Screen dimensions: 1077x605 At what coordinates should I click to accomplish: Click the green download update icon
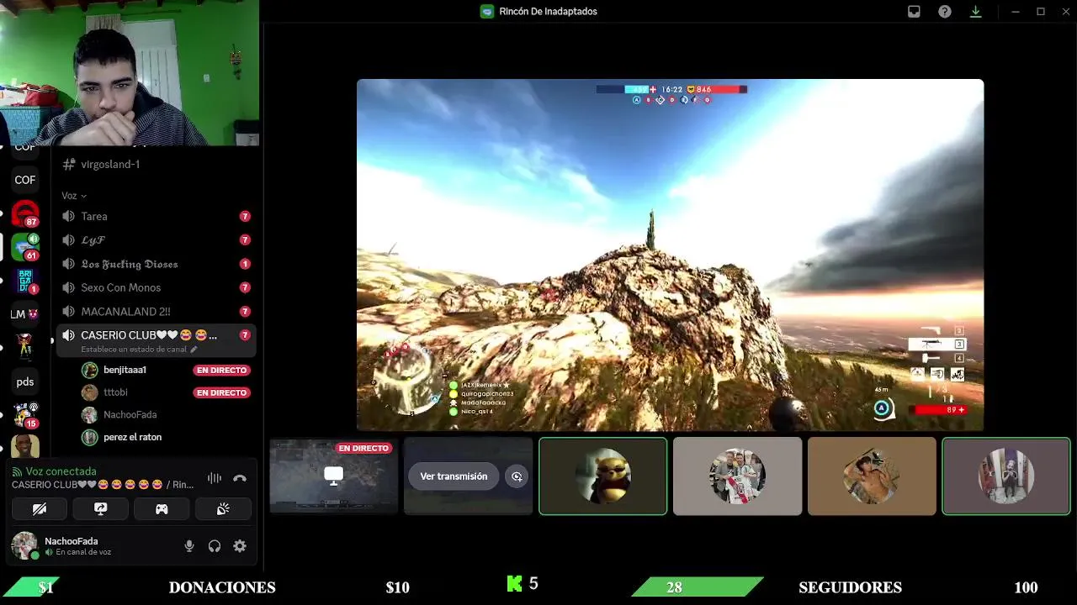coord(975,12)
